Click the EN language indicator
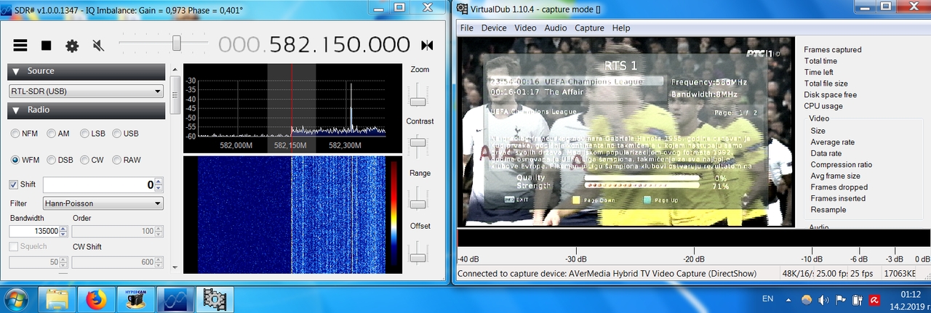Viewport: 931px width, 313px height. click(767, 298)
